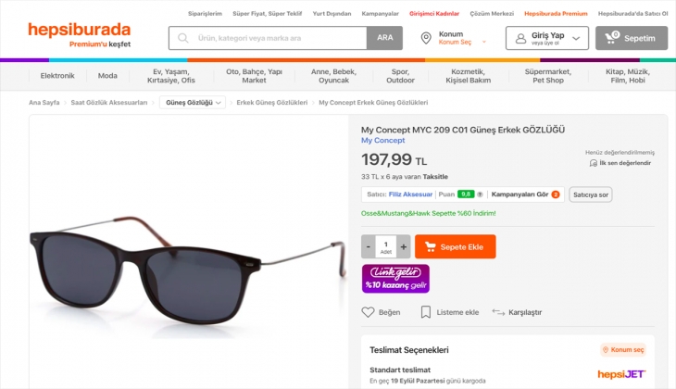
Task: Click the location pin Konum icon
Action: coord(426,38)
